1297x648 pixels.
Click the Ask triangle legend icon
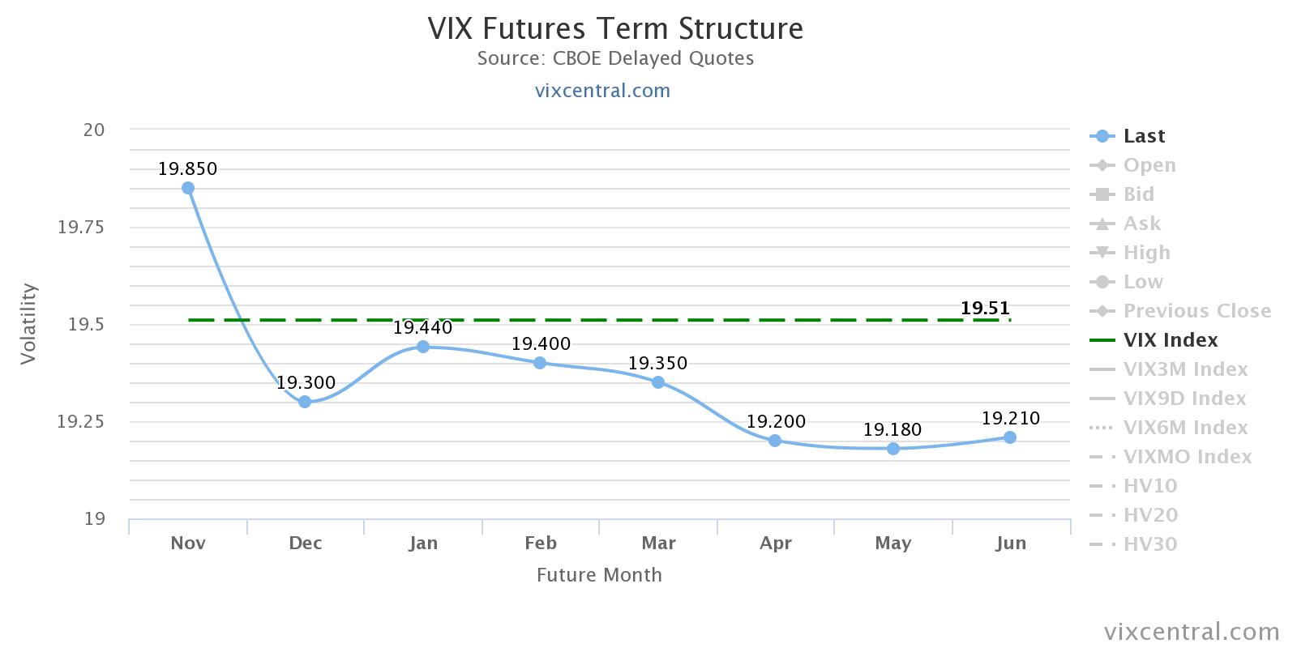pyautogui.click(x=1102, y=224)
